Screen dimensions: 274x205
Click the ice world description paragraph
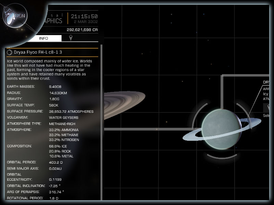click(49, 70)
